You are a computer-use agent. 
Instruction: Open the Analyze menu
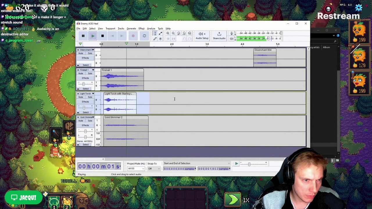(x=151, y=28)
